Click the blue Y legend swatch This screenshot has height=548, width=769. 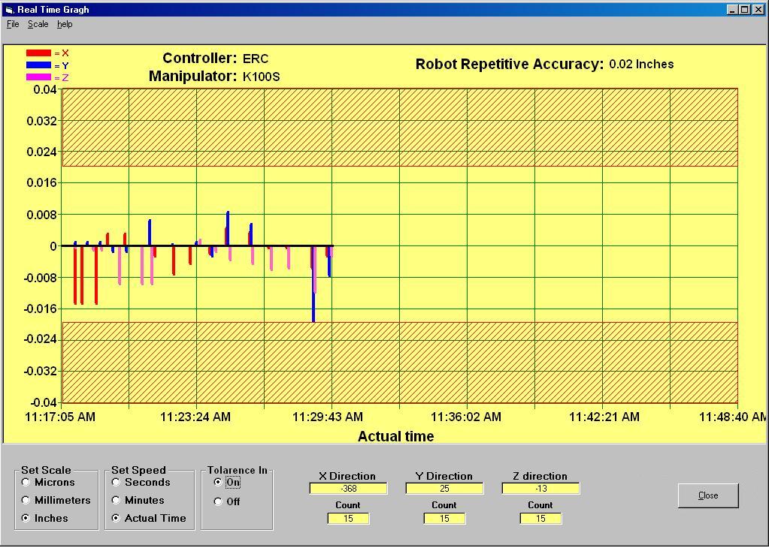pos(38,65)
